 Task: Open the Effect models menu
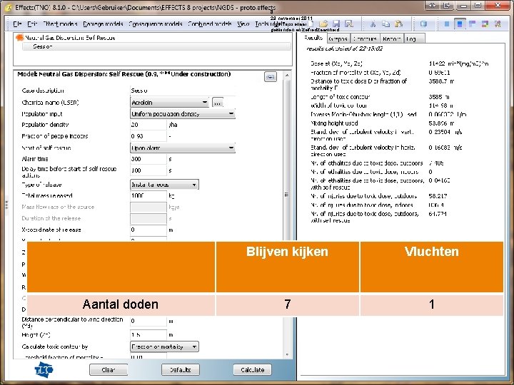pyautogui.click(x=60, y=24)
